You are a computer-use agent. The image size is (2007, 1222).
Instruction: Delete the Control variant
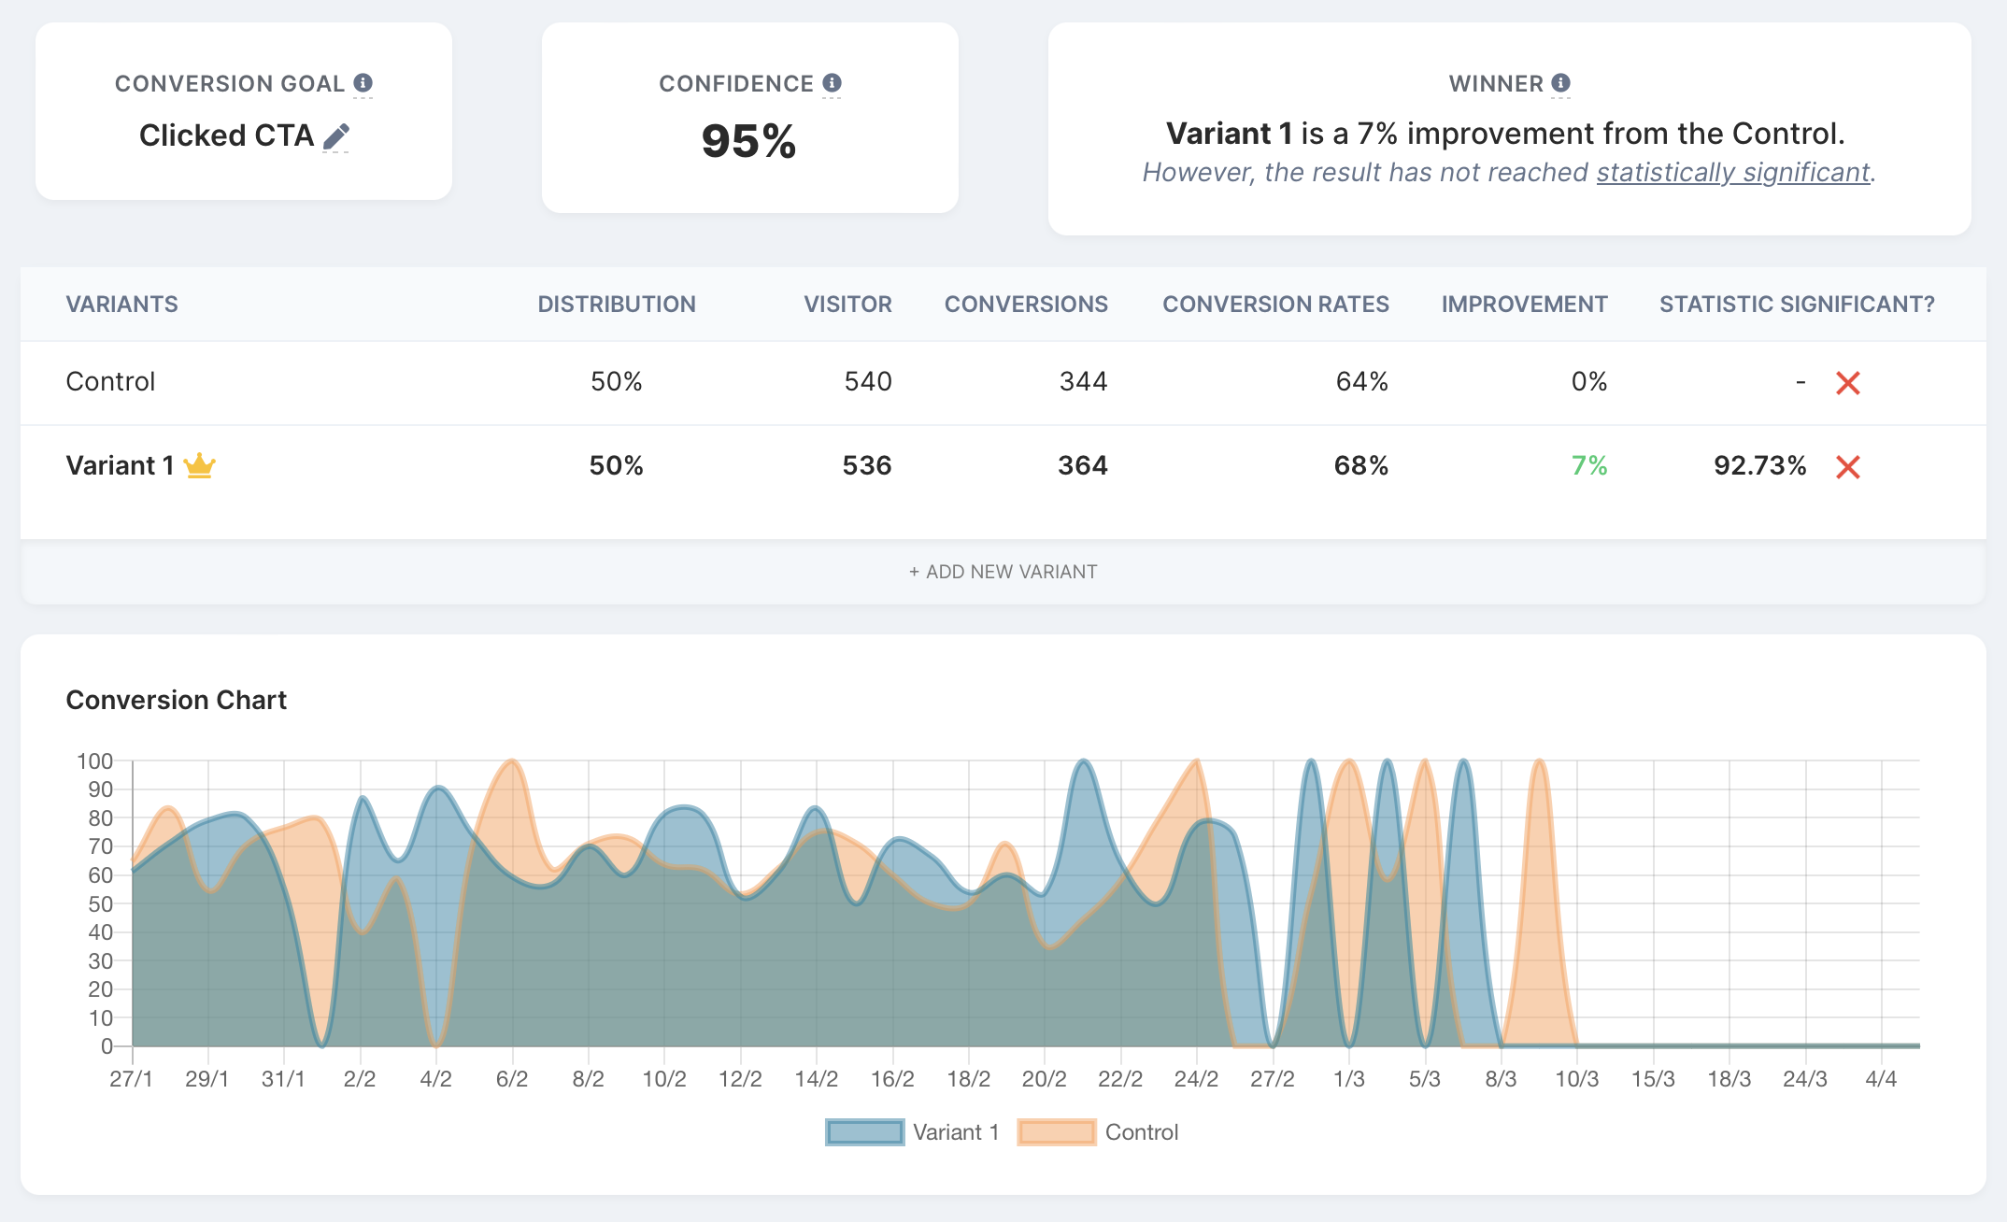(x=1847, y=382)
